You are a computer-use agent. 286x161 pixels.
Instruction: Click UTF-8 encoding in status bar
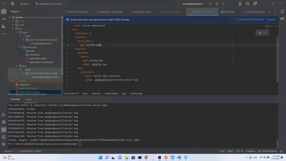(x=240, y=151)
